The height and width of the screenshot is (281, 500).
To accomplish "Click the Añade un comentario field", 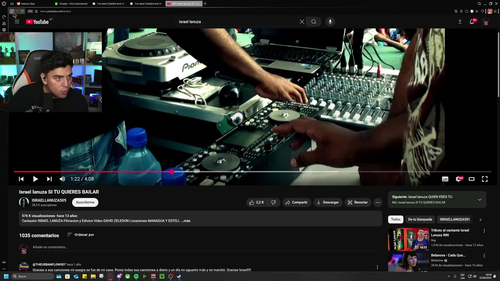I will [205, 247].
